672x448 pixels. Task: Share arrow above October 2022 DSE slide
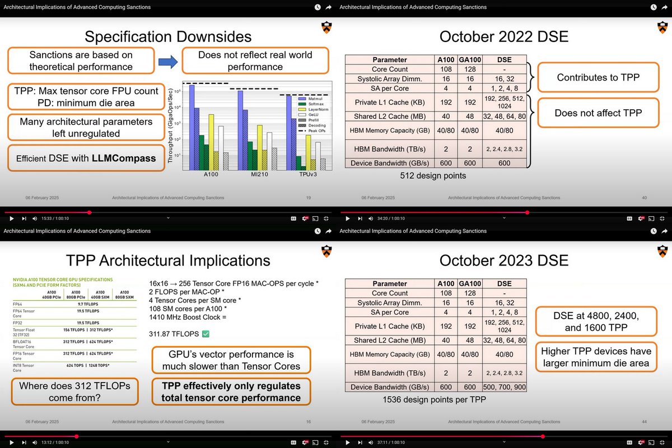click(665, 7)
